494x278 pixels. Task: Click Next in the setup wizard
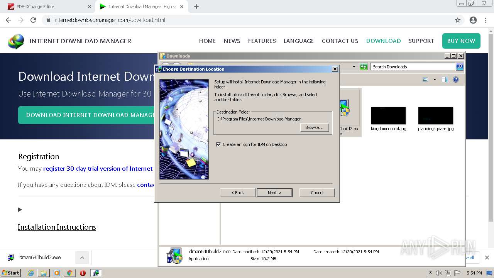point(274,193)
